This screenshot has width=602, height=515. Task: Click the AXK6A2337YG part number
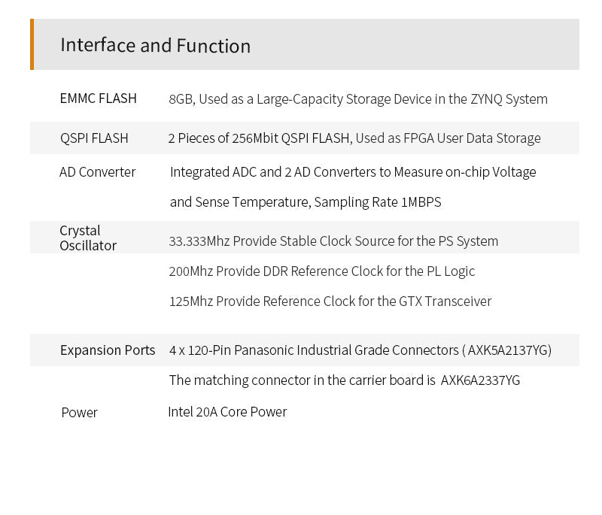480,380
